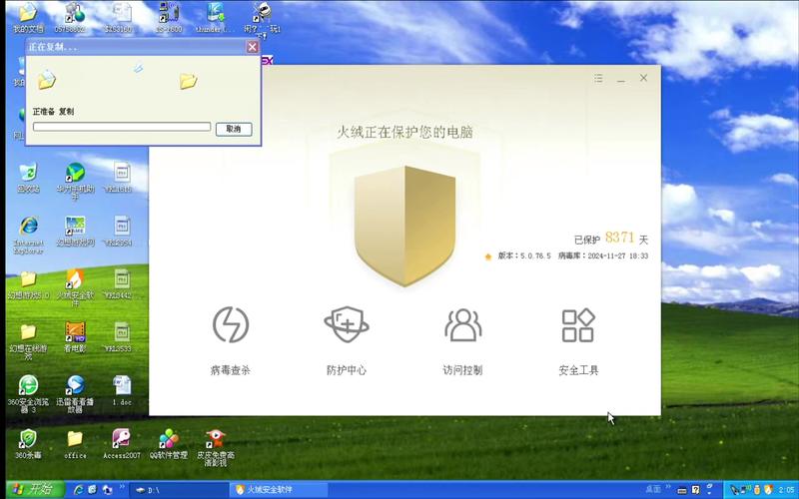Open the 360杀毒 desktop shortcut
799x499 pixels.
(x=28, y=443)
